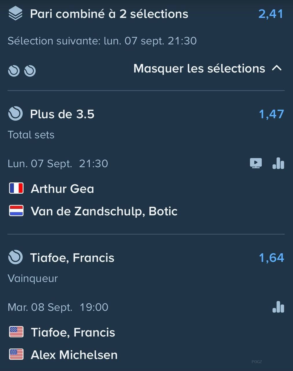Click the second tennis ball icon under next selection
Screen dimensions: 293x371
pyautogui.click(x=30, y=71)
